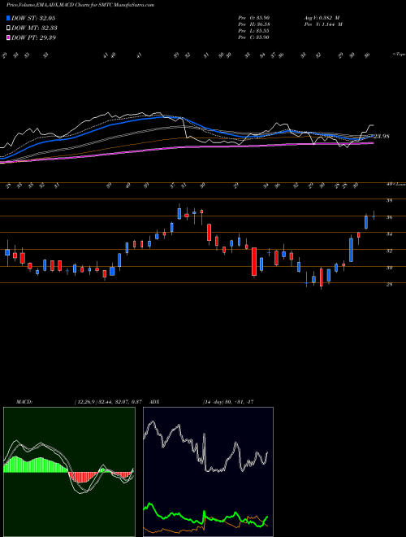Click the ADX indicator chart panel
This screenshot has width=406, height=537.
tap(208, 472)
